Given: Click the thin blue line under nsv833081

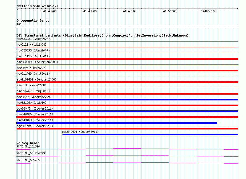Looking at the screenshot, I should pos(127,41).
